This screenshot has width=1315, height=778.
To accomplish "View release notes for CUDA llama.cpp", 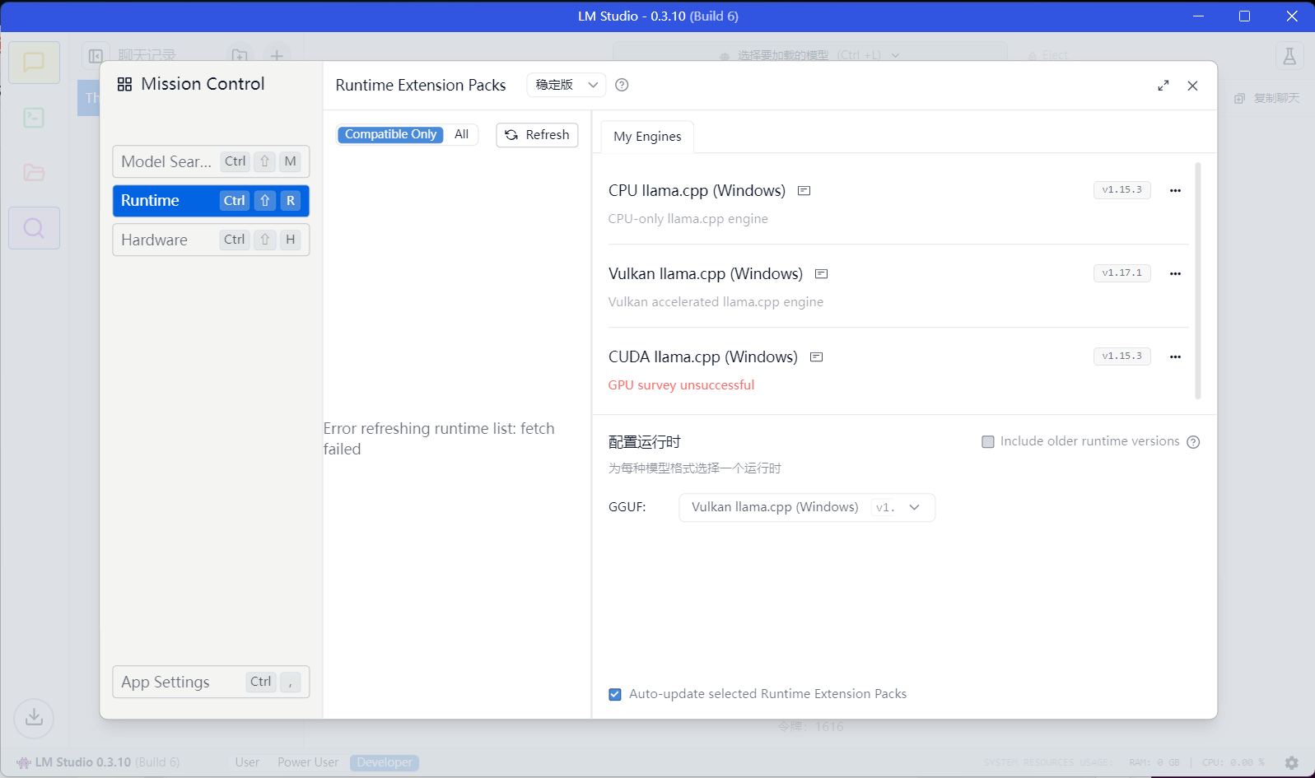I will click(x=816, y=357).
